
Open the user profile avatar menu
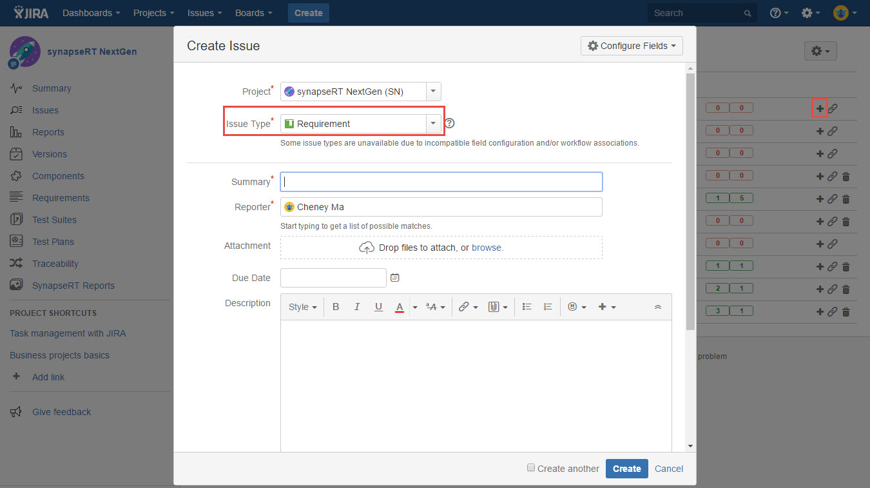pos(844,13)
